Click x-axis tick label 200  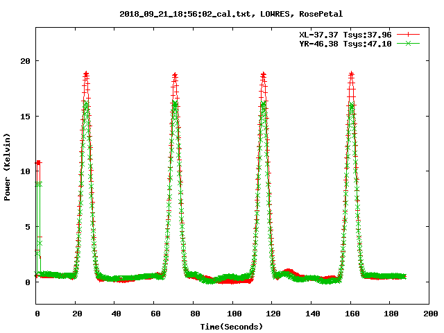coord(431,314)
